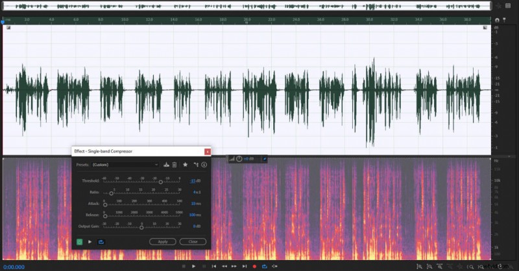Open the Presets dropdown showing (Custom)
The width and height of the screenshot is (519, 271).
click(x=125, y=165)
